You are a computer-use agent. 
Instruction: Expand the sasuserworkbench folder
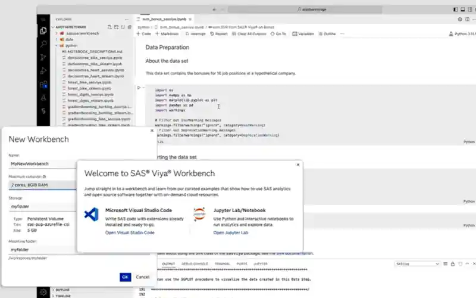point(57,33)
